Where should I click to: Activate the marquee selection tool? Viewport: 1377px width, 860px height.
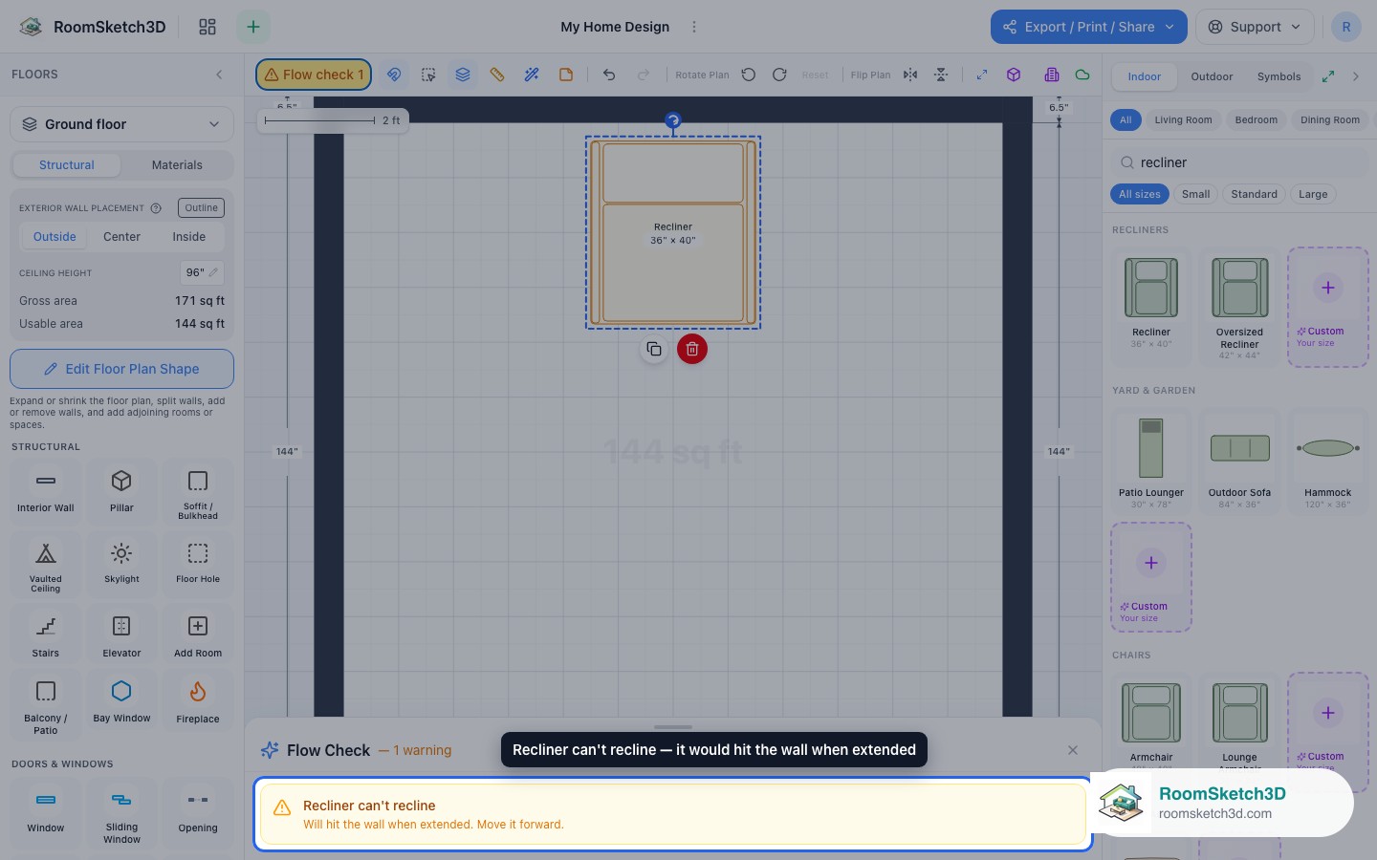(x=428, y=75)
